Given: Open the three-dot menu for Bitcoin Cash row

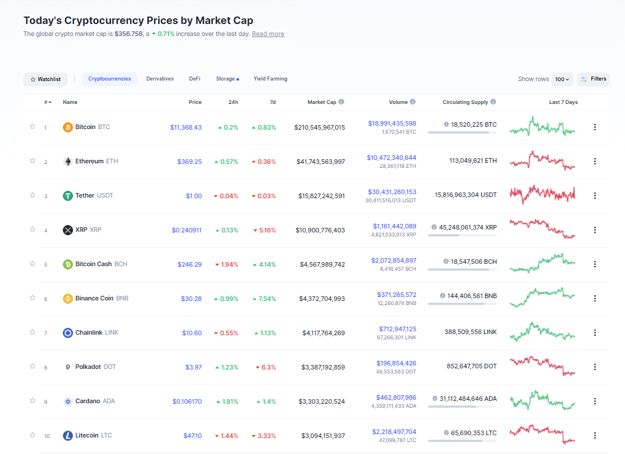Looking at the screenshot, I should (595, 264).
